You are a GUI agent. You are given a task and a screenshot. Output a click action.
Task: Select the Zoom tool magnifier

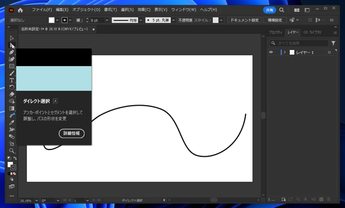[x=11, y=151]
